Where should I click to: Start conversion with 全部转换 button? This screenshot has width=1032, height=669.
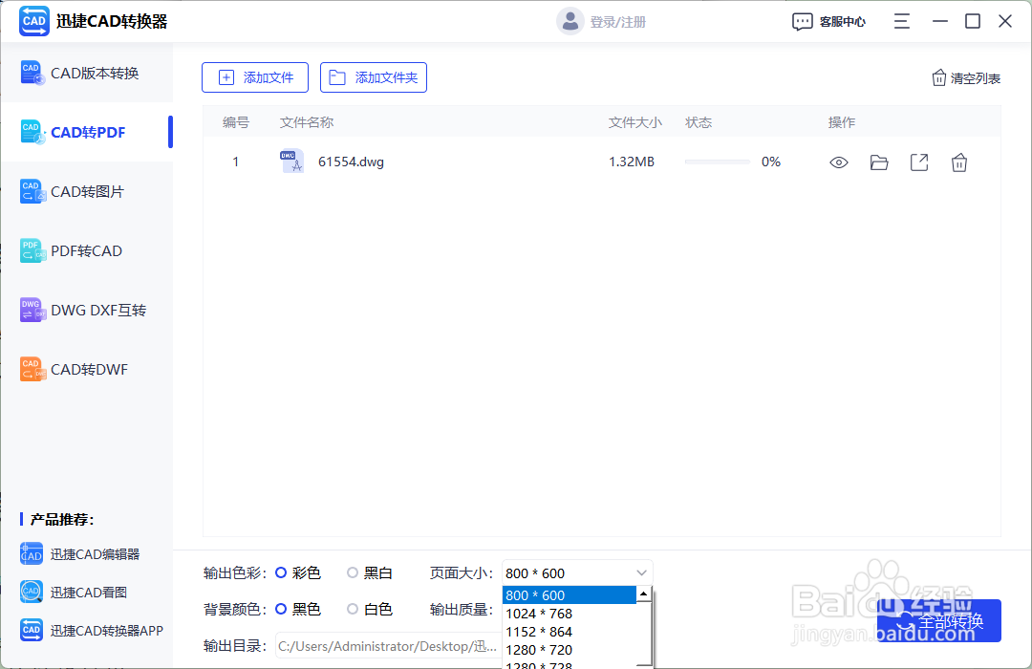click(x=939, y=620)
